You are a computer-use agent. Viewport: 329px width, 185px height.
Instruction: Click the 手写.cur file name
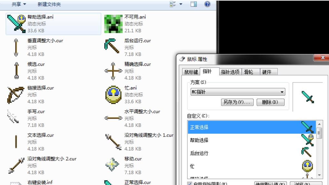coord(36,112)
